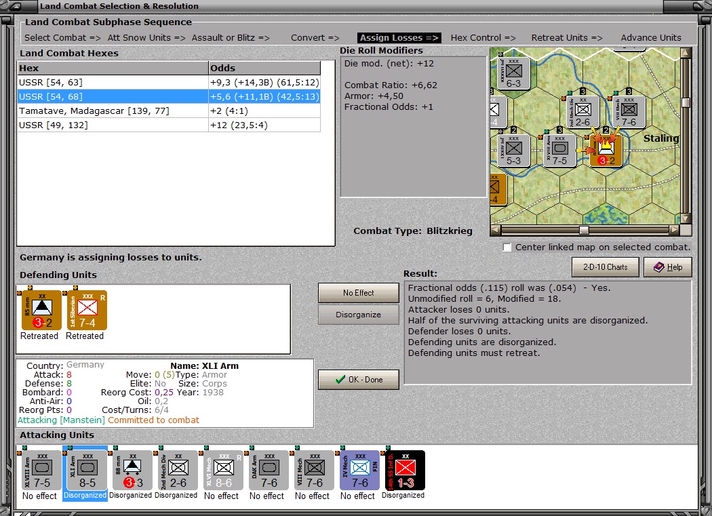The image size is (712, 516).
Task: Open the Help button
Action: point(668,267)
